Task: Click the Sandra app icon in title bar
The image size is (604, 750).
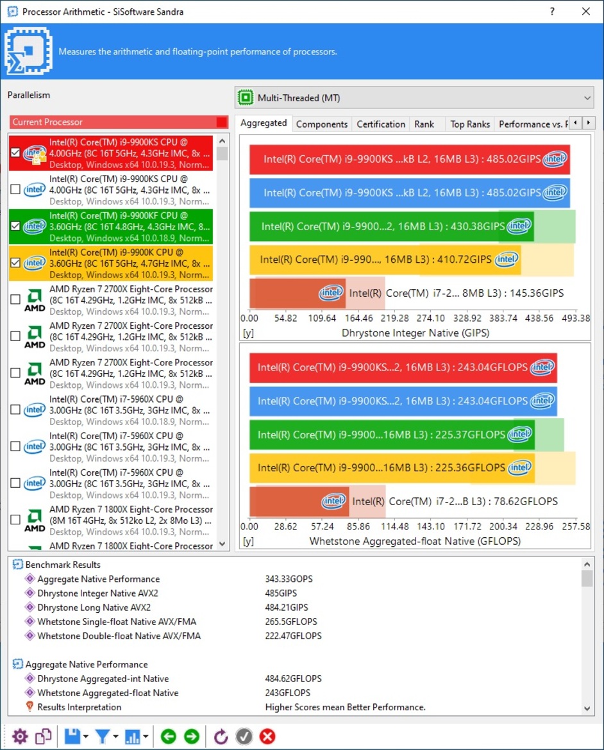Action: tap(12, 12)
